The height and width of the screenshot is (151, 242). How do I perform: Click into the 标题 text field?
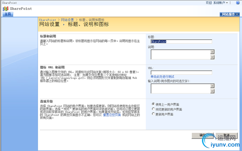point(181,42)
